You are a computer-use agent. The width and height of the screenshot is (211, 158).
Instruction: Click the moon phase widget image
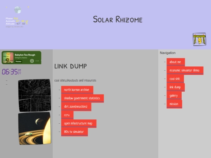point(18,10)
